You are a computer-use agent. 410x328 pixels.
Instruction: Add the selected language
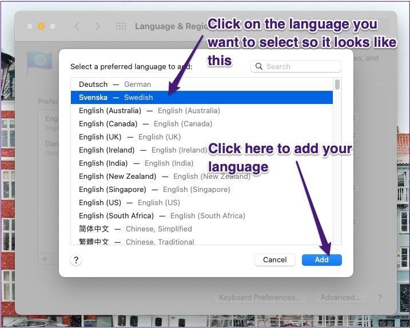[x=321, y=260]
